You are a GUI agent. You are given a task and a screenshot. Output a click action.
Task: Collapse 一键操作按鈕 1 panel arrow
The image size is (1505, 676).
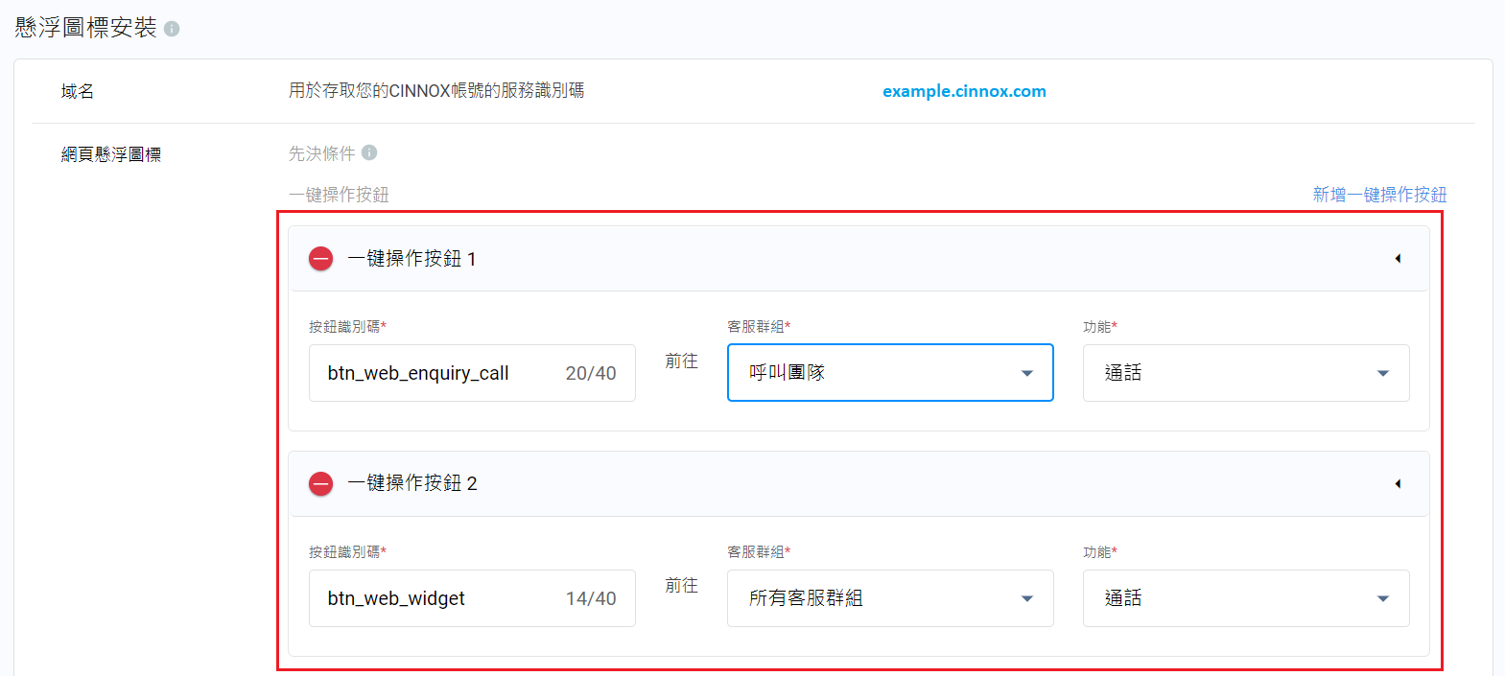click(1398, 259)
